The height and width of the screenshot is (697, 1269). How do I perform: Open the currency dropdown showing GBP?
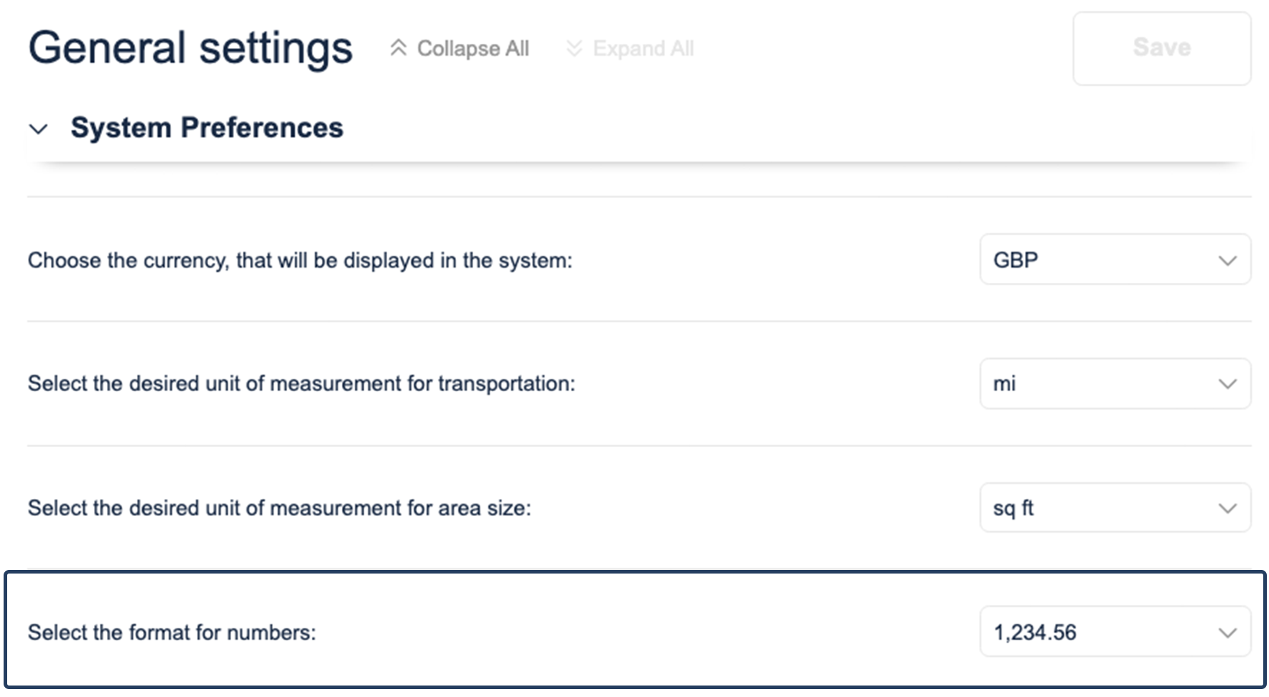coord(1106,260)
